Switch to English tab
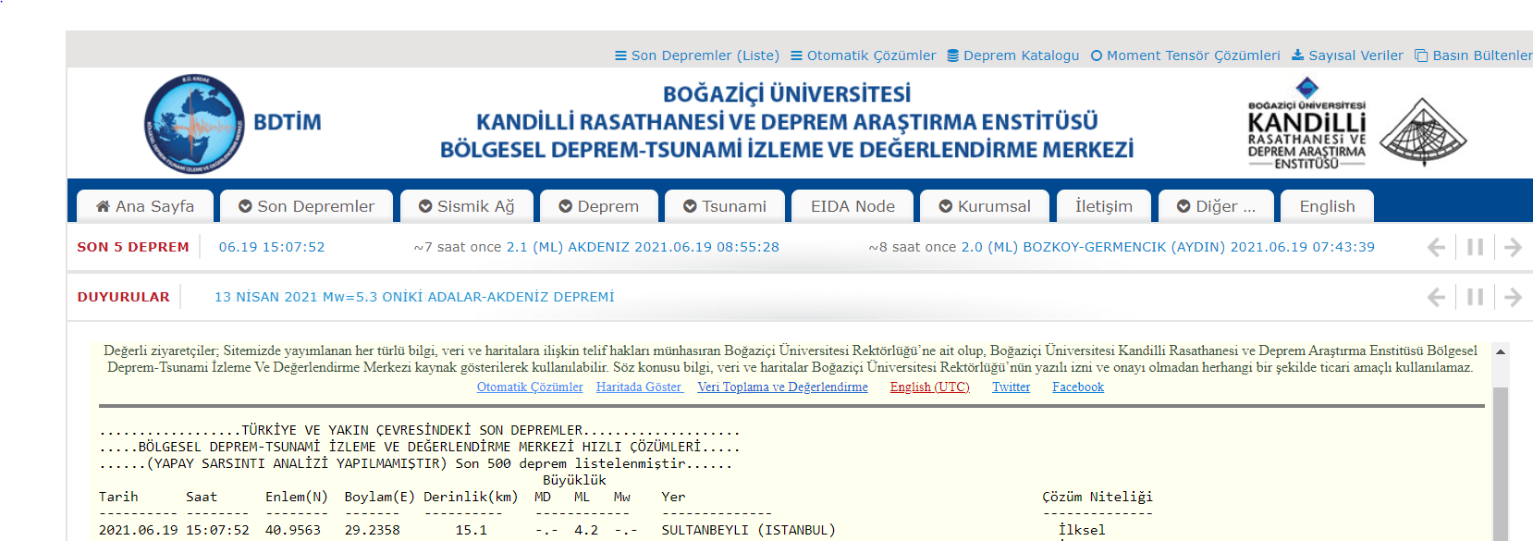The width and height of the screenshot is (1533, 541). click(x=1327, y=206)
